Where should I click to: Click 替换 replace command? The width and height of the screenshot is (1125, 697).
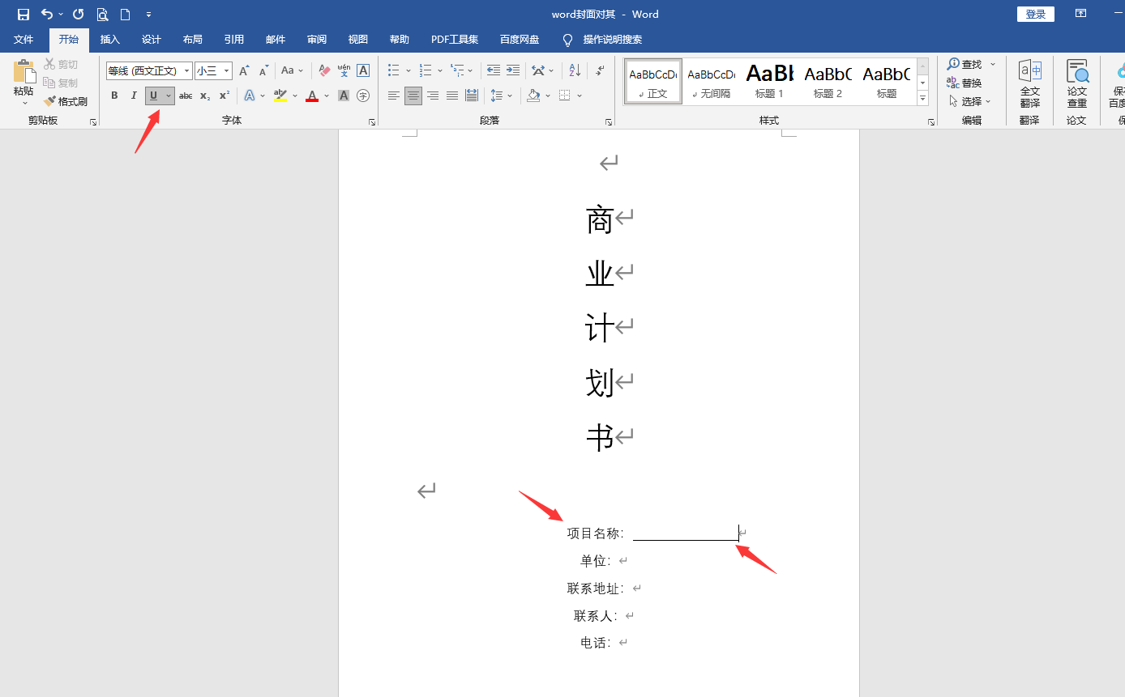point(964,83)
